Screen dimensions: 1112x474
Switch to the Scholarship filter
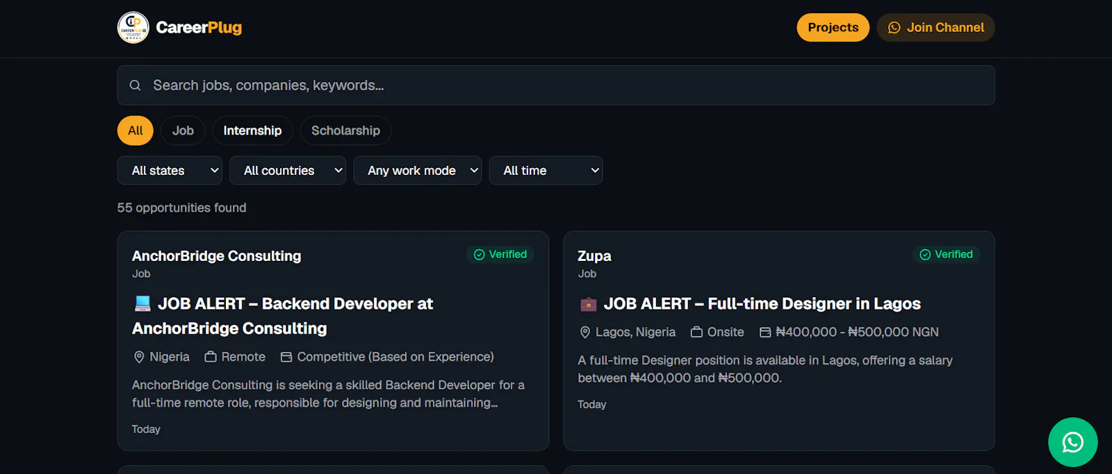tap(345, 130)
